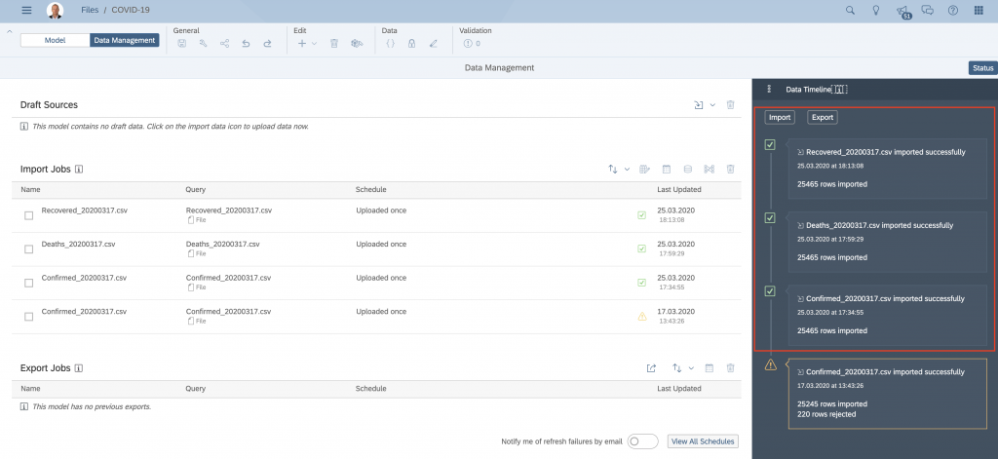Filter the timeline by Export
Screen dimensions: 998x459
pyautogui.click(x=823, y=117)
